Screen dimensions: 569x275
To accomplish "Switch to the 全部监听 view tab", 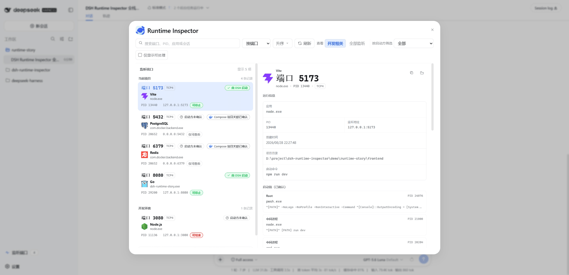I will click(357, 43).
